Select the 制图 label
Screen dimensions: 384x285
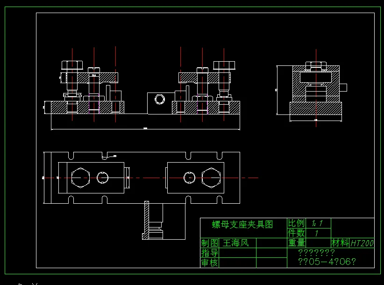click(x=210, y=243)
